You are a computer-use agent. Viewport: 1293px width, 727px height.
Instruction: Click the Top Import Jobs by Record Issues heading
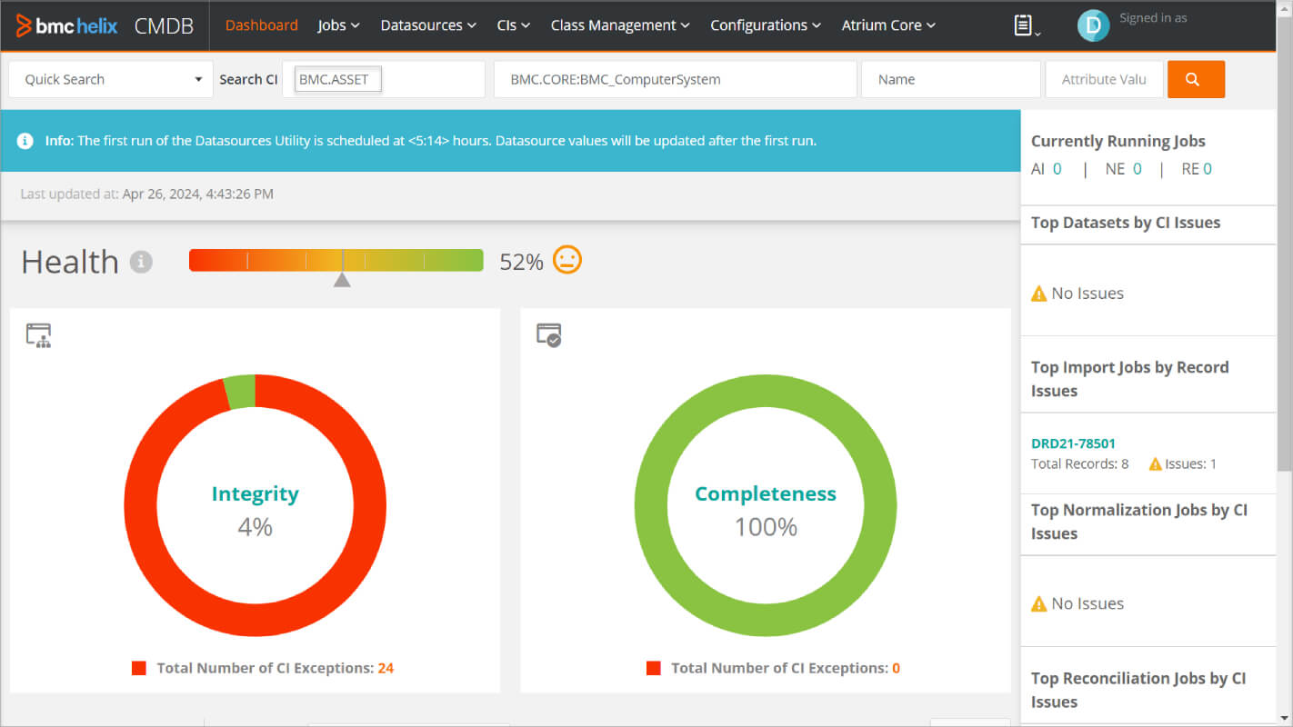(x=1130, y=379)
